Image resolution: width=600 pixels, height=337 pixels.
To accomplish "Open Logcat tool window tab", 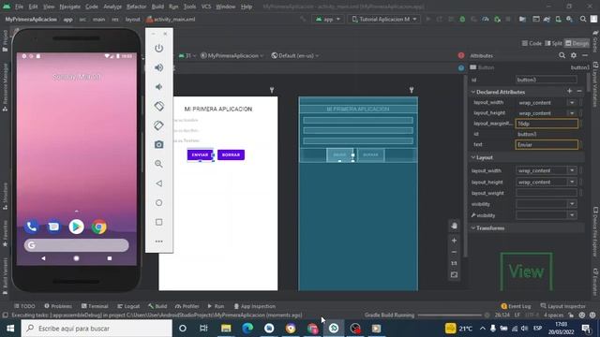I will [x=128, y=306].
